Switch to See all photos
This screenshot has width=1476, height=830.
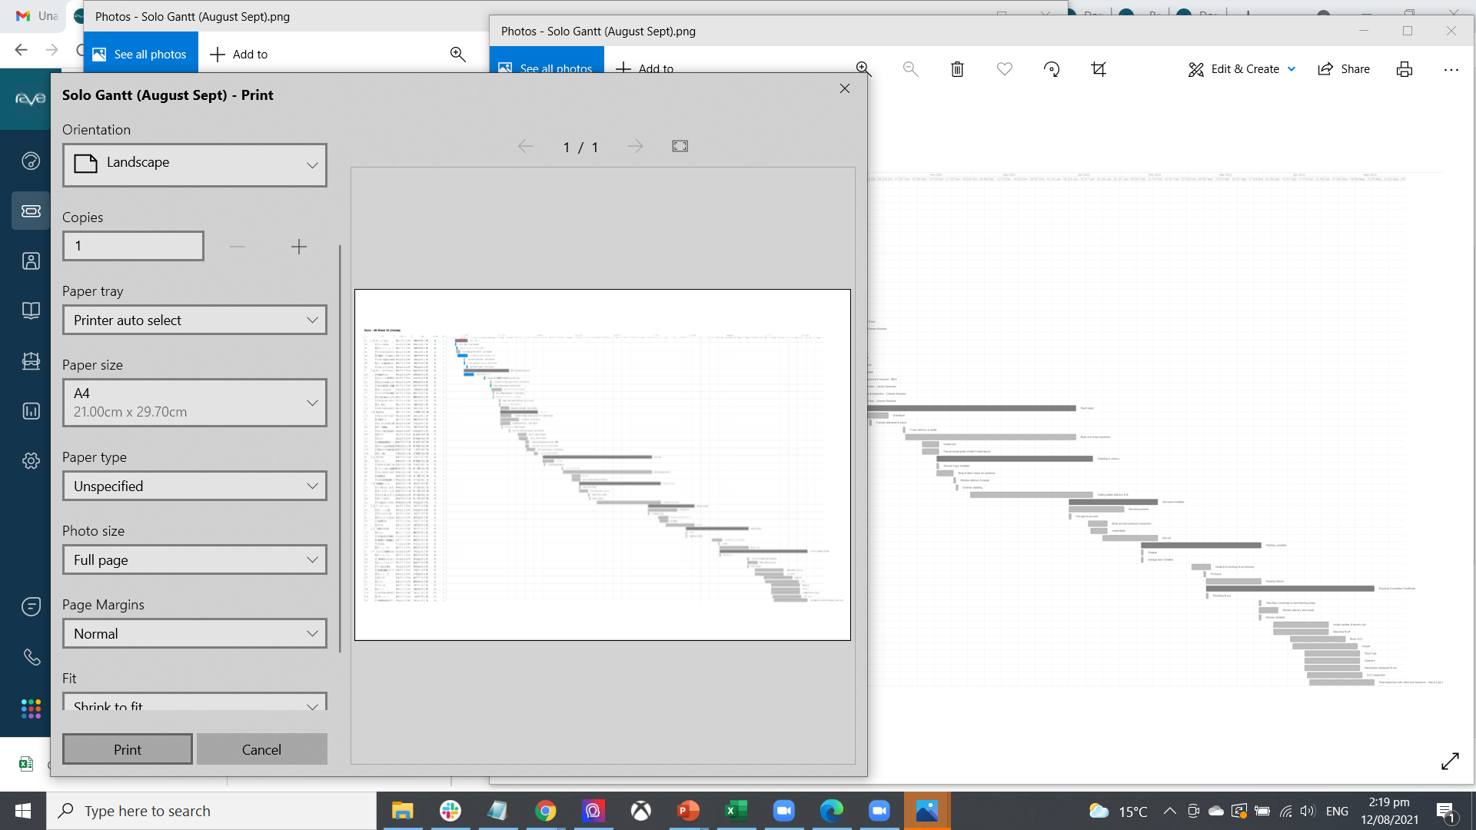547,68
